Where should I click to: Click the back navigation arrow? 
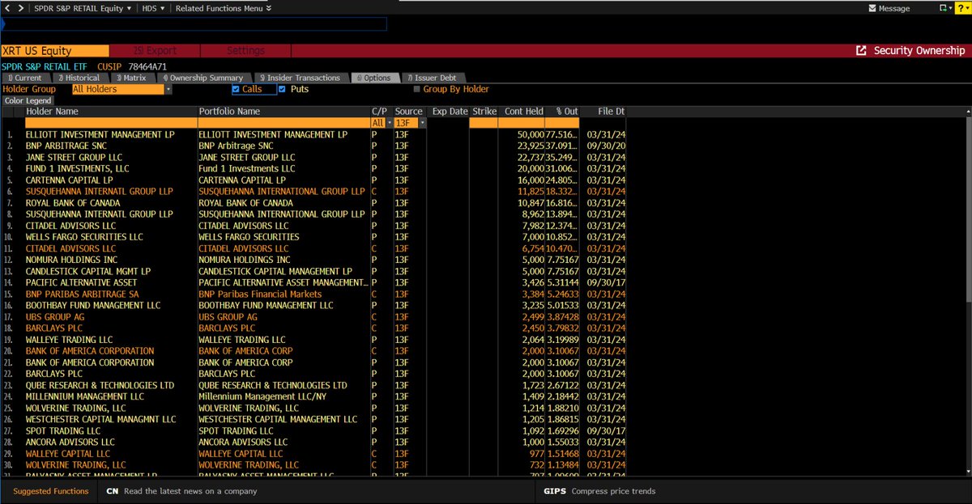(x=9, y=8)
